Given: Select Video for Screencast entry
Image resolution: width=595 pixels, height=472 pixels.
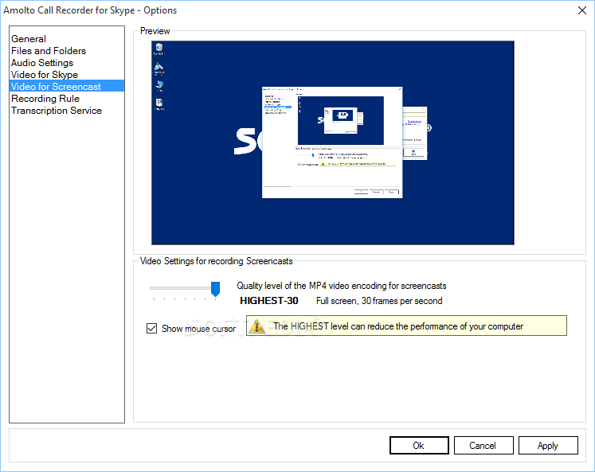Looking at the screenshot, I should point(67,86).
